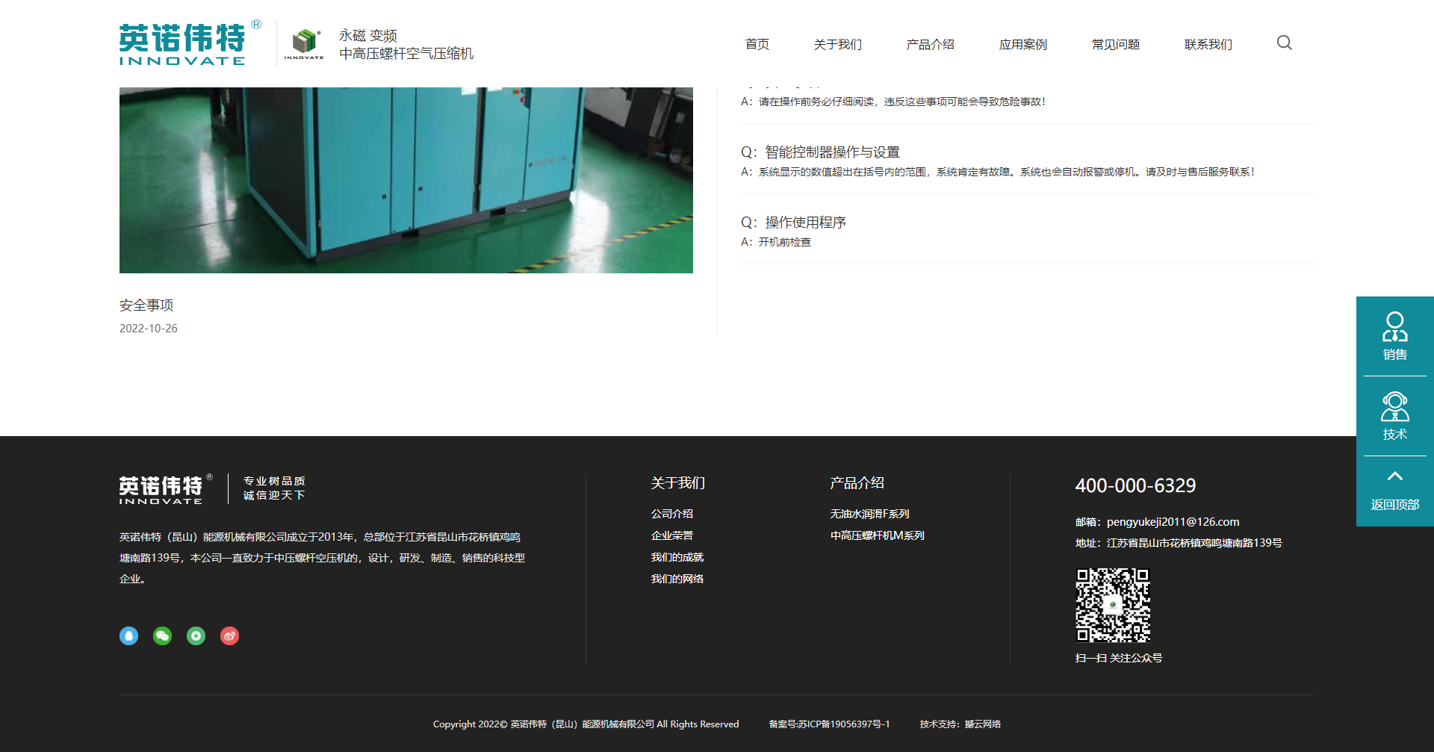1434x752 pixels.
Task: Click the WeChat QR code image
Action: (1112, 605)
